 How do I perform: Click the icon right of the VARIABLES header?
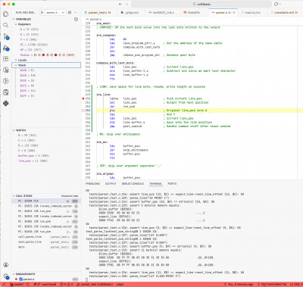point(76,19)
